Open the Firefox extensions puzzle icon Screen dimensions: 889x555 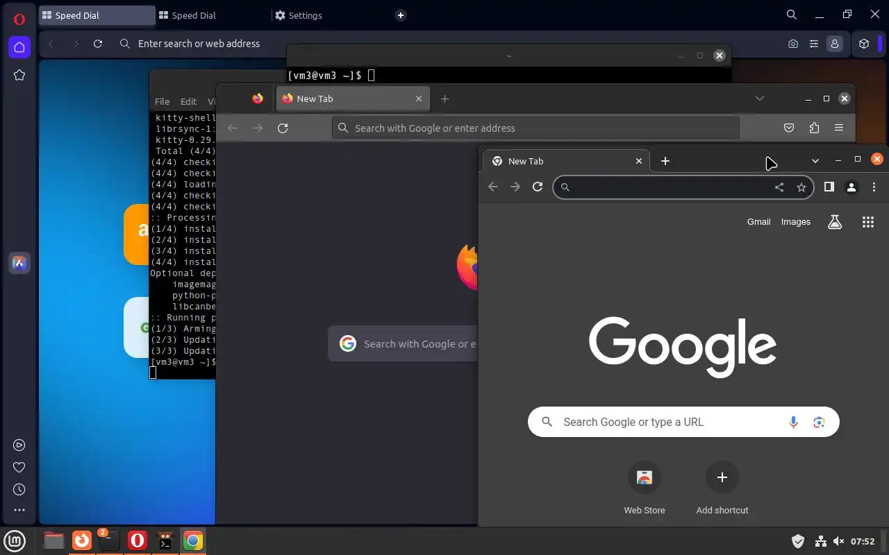pos(814,128)
